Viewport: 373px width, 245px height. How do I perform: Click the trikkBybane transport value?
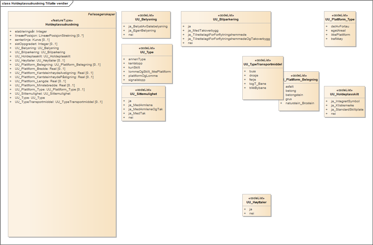258,88
